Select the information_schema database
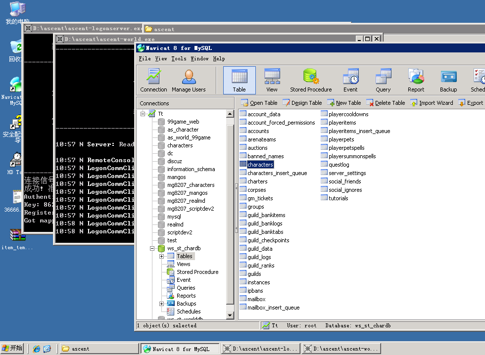Screen dimensions: 485x355 191,169
